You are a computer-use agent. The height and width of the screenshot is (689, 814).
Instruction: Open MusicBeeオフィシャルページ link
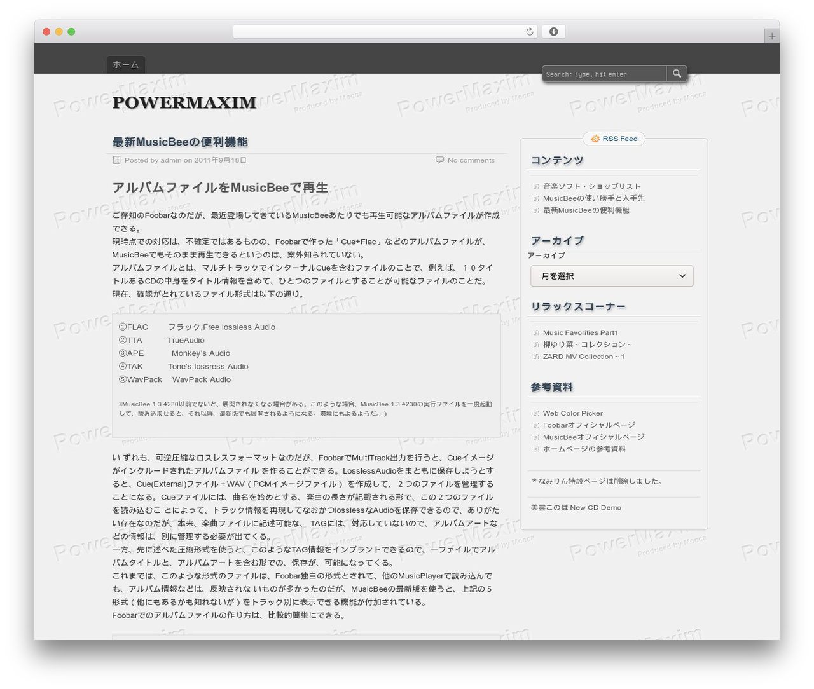tap(594, 437)
